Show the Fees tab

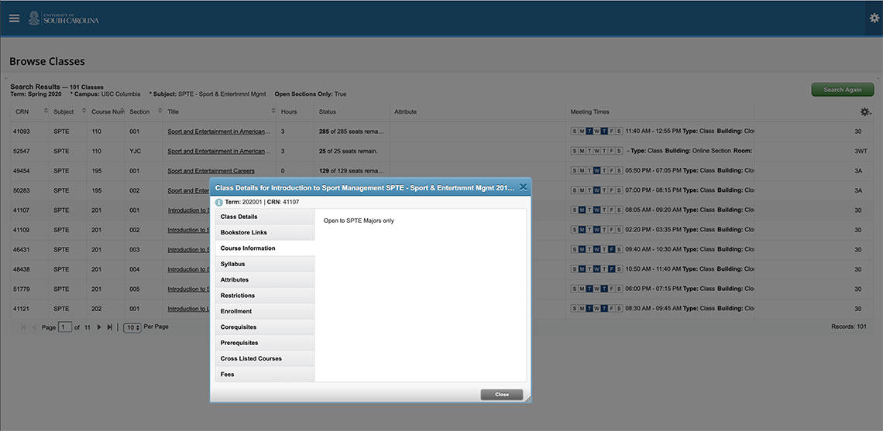264,375
